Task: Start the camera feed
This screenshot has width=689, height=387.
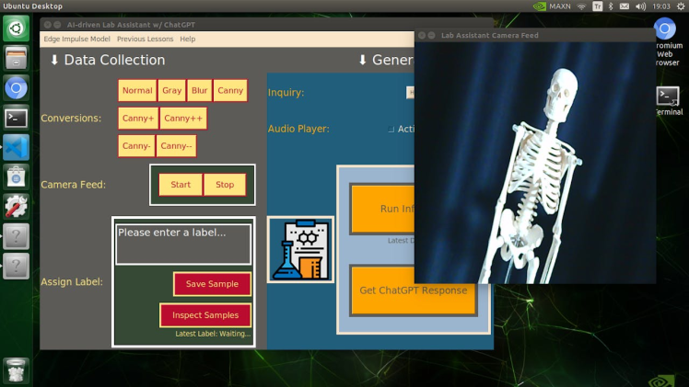Action: tap(181, 185)
